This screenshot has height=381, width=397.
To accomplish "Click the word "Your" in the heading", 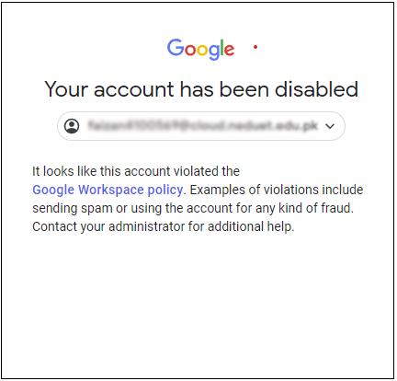I will (x=66, y=89).
